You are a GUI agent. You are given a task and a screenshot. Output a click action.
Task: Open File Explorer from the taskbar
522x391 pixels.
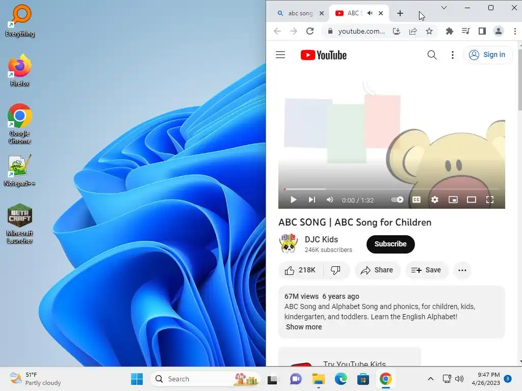[318, 379]
